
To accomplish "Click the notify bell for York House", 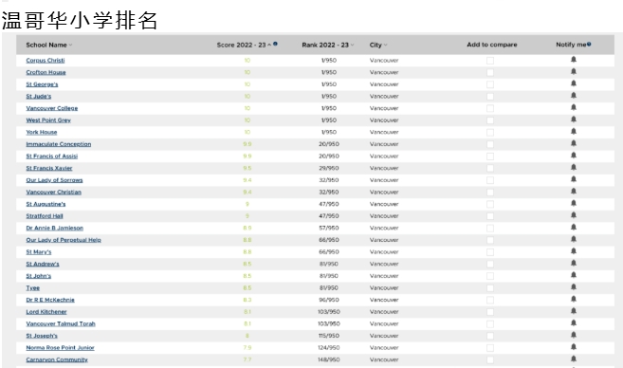I will coord(574,131).
